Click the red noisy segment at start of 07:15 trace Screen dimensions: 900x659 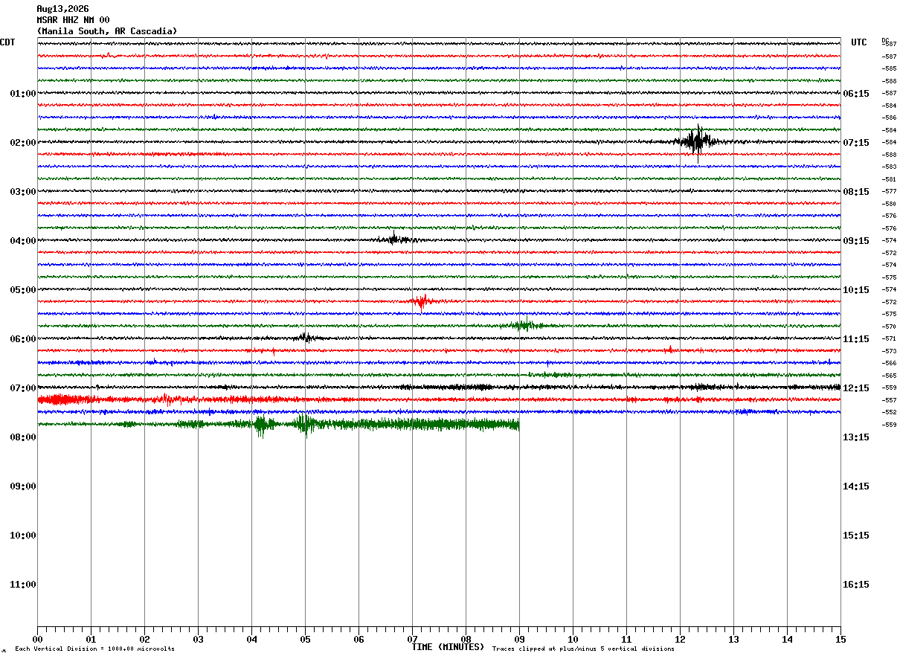coord(65,400)
